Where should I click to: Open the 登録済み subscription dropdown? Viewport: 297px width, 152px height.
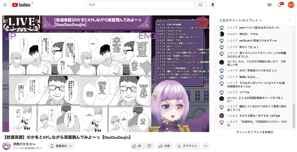click(x=61, y=146)
